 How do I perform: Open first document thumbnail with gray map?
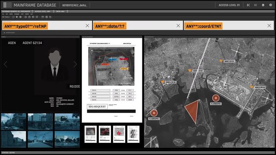point(91,134)
